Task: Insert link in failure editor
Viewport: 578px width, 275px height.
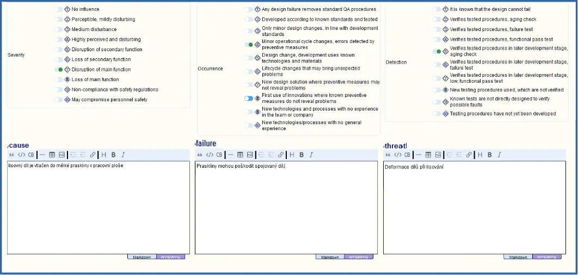Action: pos(280,155)
